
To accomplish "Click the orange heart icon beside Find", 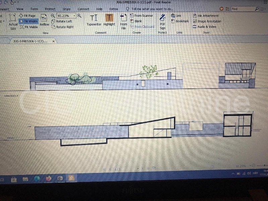I will (222, 9).
